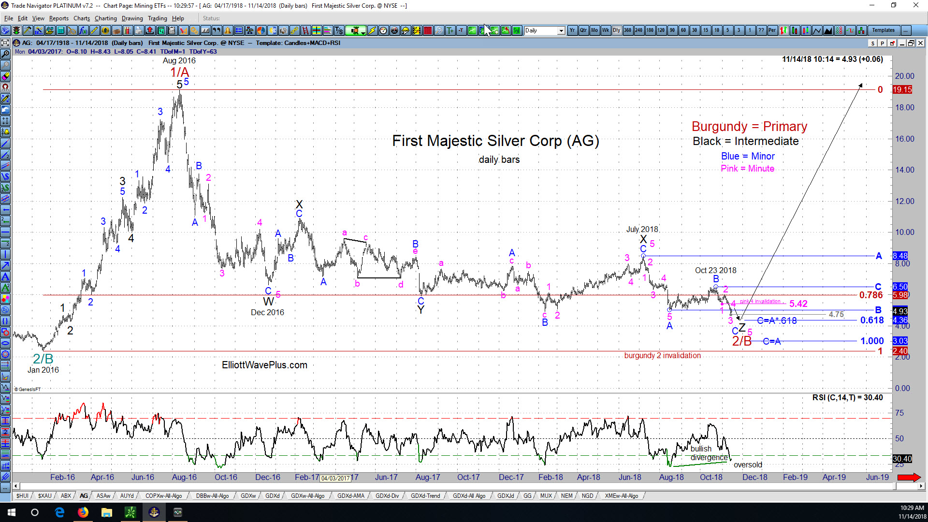
Task: Click the P button in chart header
Action: tap(883, 43)
